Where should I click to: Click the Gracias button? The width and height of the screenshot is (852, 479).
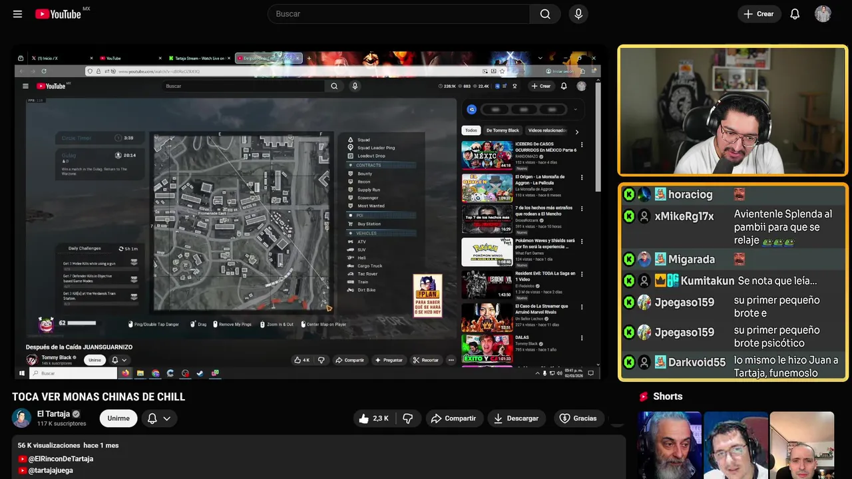click(x=578, y=418)
